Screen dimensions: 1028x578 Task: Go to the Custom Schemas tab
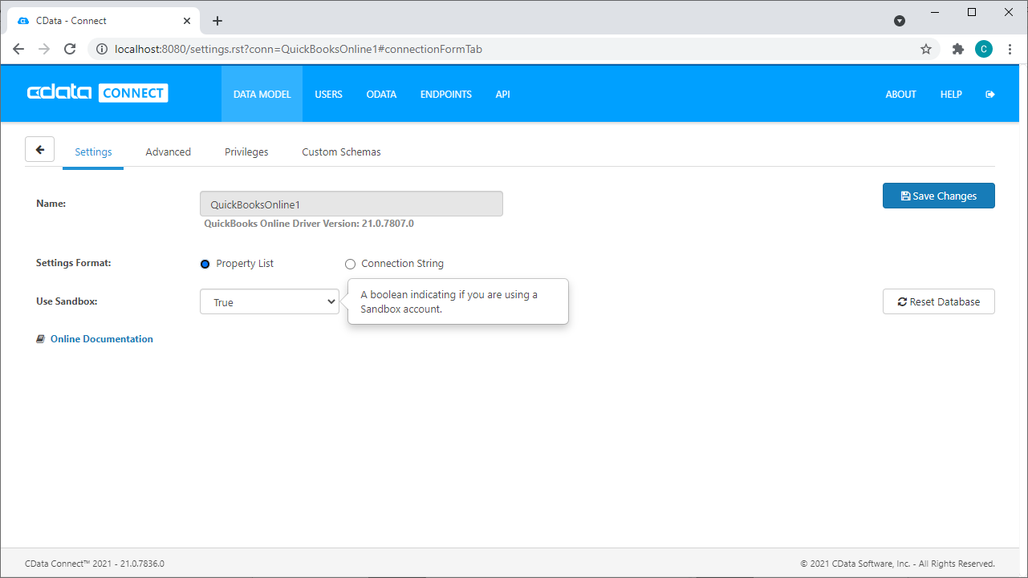tap(341, 152)
